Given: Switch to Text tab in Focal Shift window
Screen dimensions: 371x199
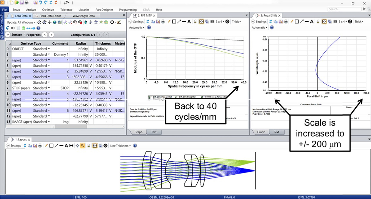Looking at the screenshot, I should 276,132.
